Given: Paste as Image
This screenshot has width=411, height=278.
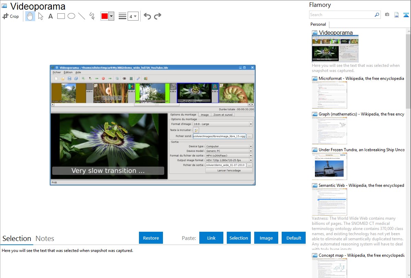Looking at the screenshot, I should (266, 238).
